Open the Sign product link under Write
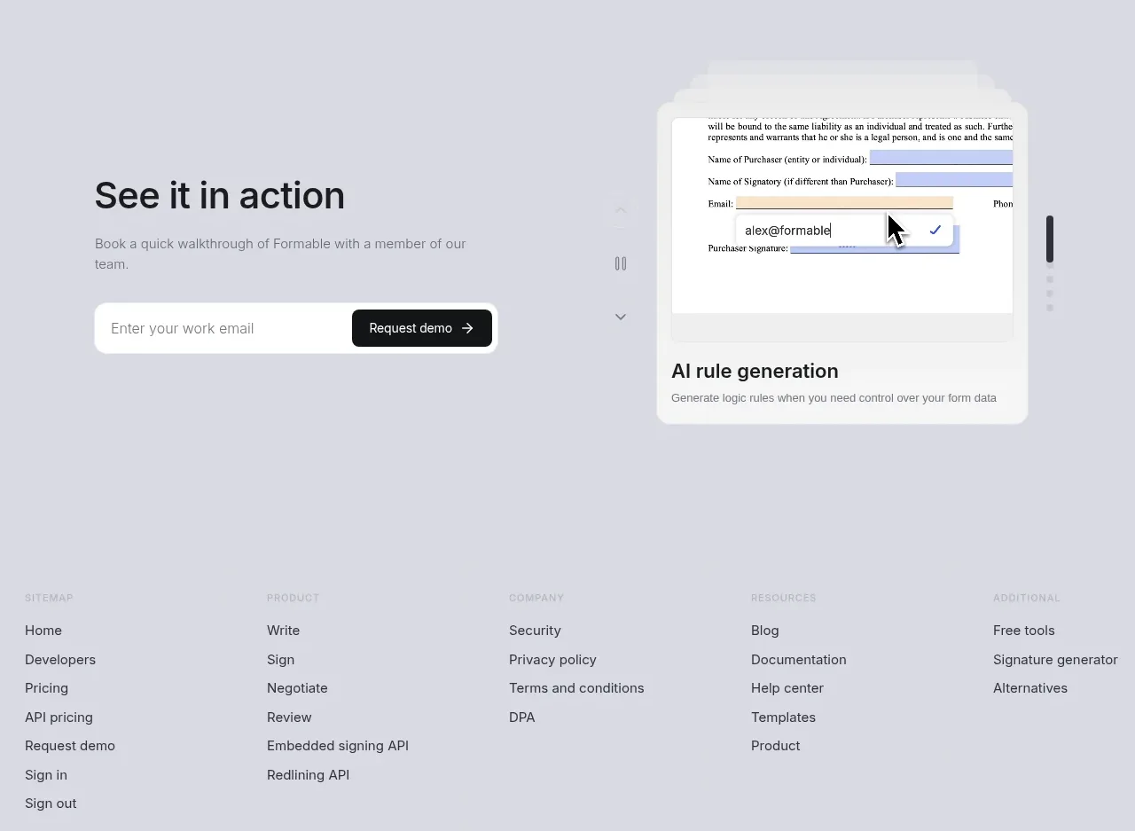1135x831 pixels. point(280,660)
